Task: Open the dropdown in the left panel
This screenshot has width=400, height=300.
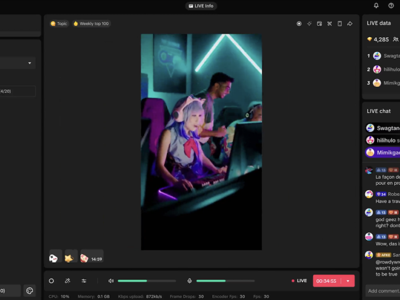Action: pyautogui.click(x=29, y=63)
